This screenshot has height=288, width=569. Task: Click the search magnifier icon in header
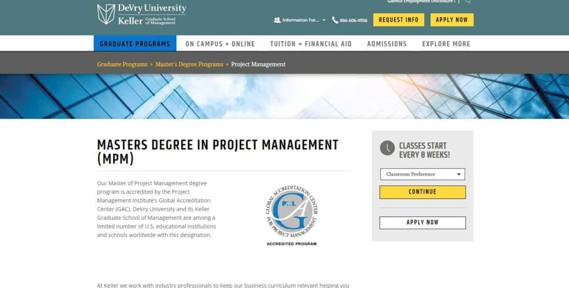(468, 2)
